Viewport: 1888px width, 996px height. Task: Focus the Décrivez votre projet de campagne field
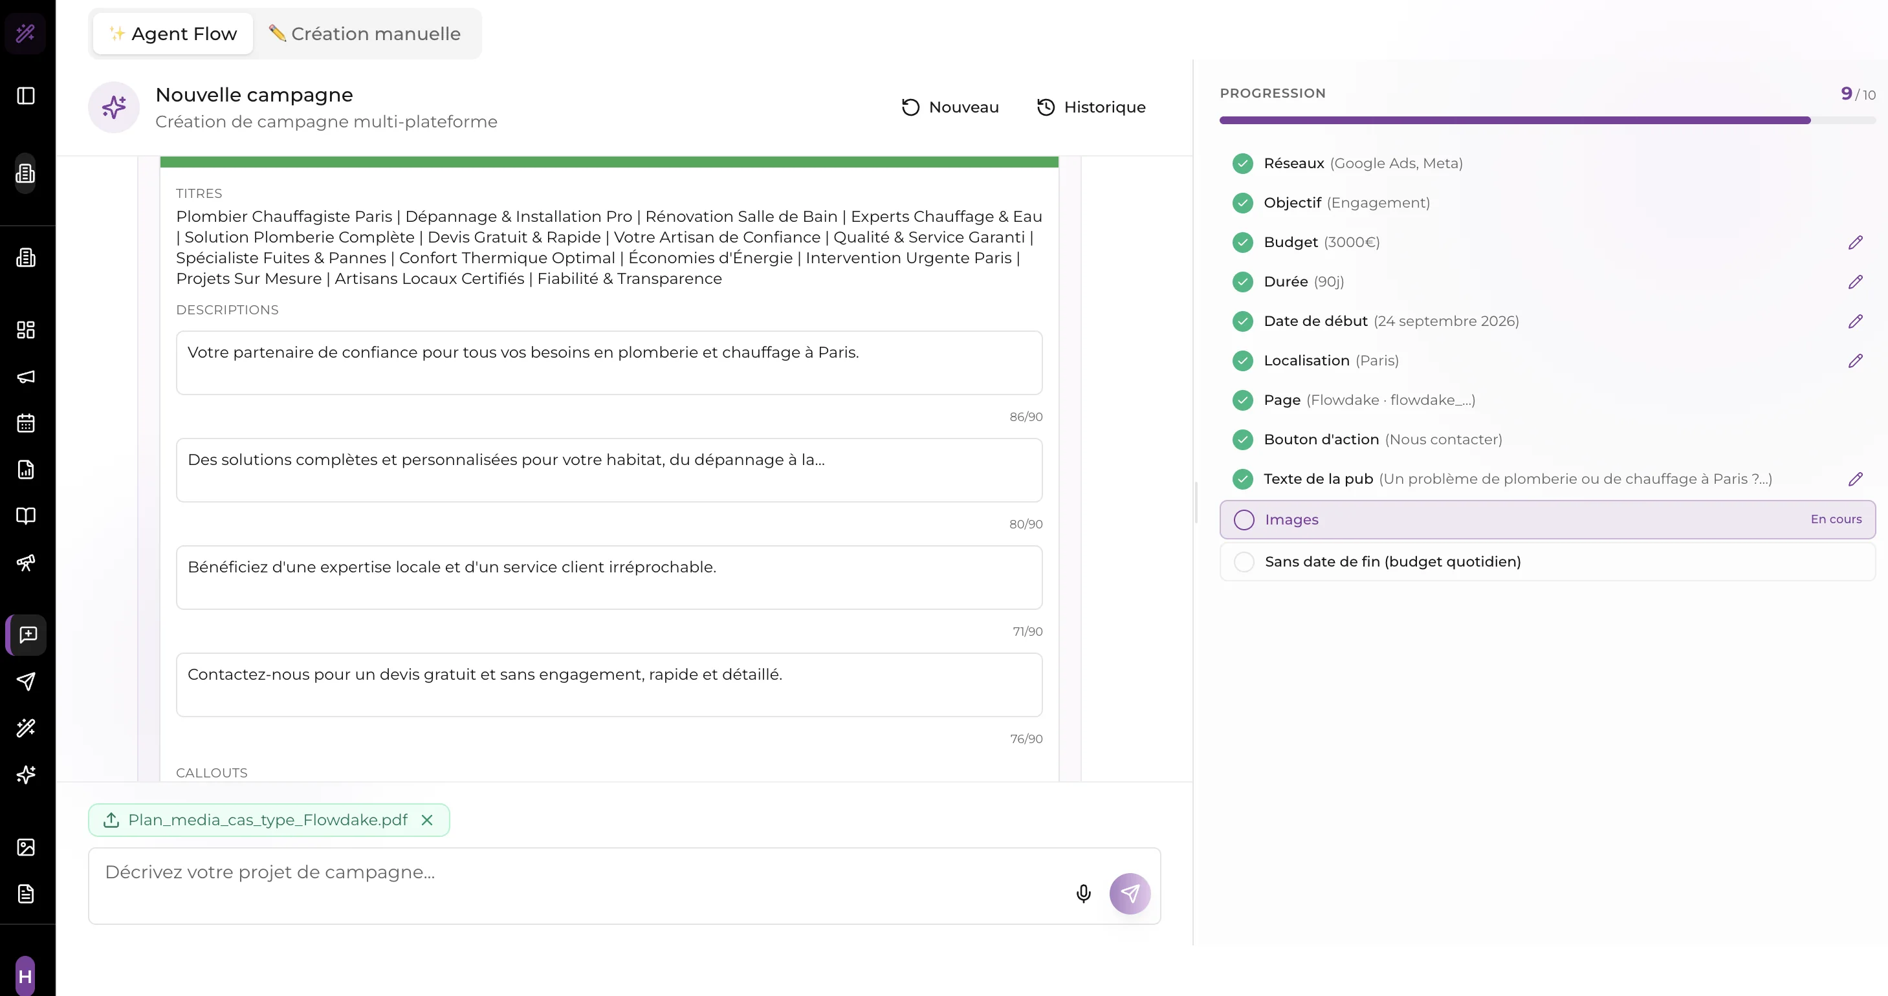[579, 885]
